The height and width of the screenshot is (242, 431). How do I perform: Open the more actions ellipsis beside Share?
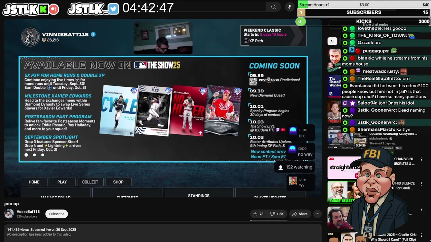coord(317,214)
